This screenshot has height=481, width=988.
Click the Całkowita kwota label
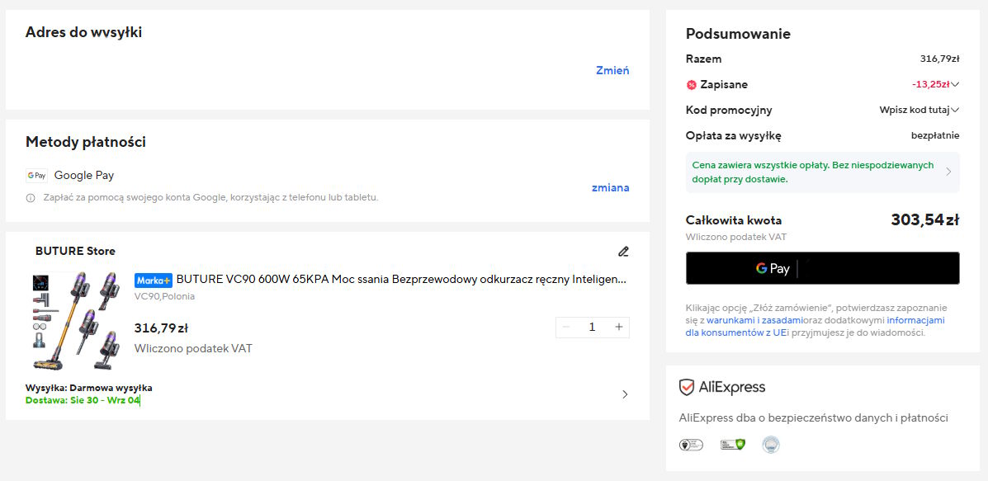click(x=734, y=220)
